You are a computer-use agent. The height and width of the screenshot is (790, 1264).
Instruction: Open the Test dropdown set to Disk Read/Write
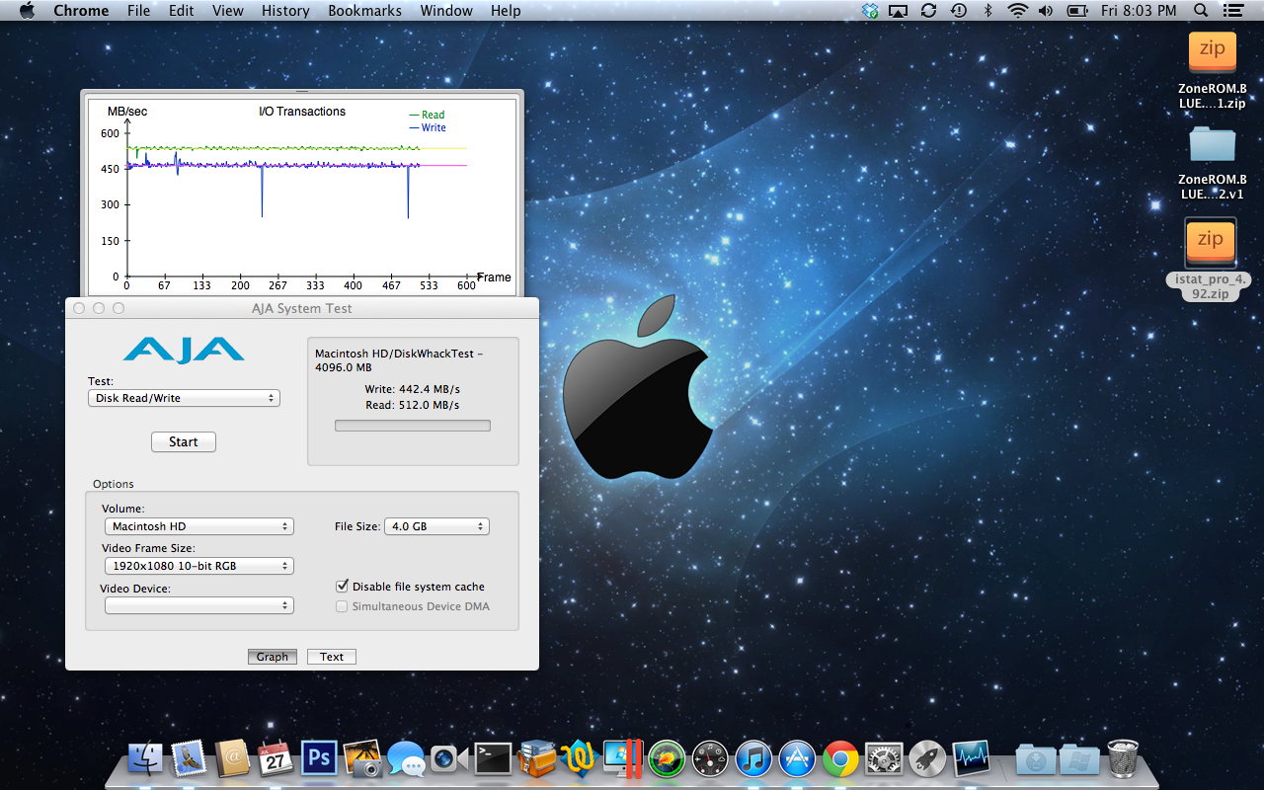tap(184, 398)
